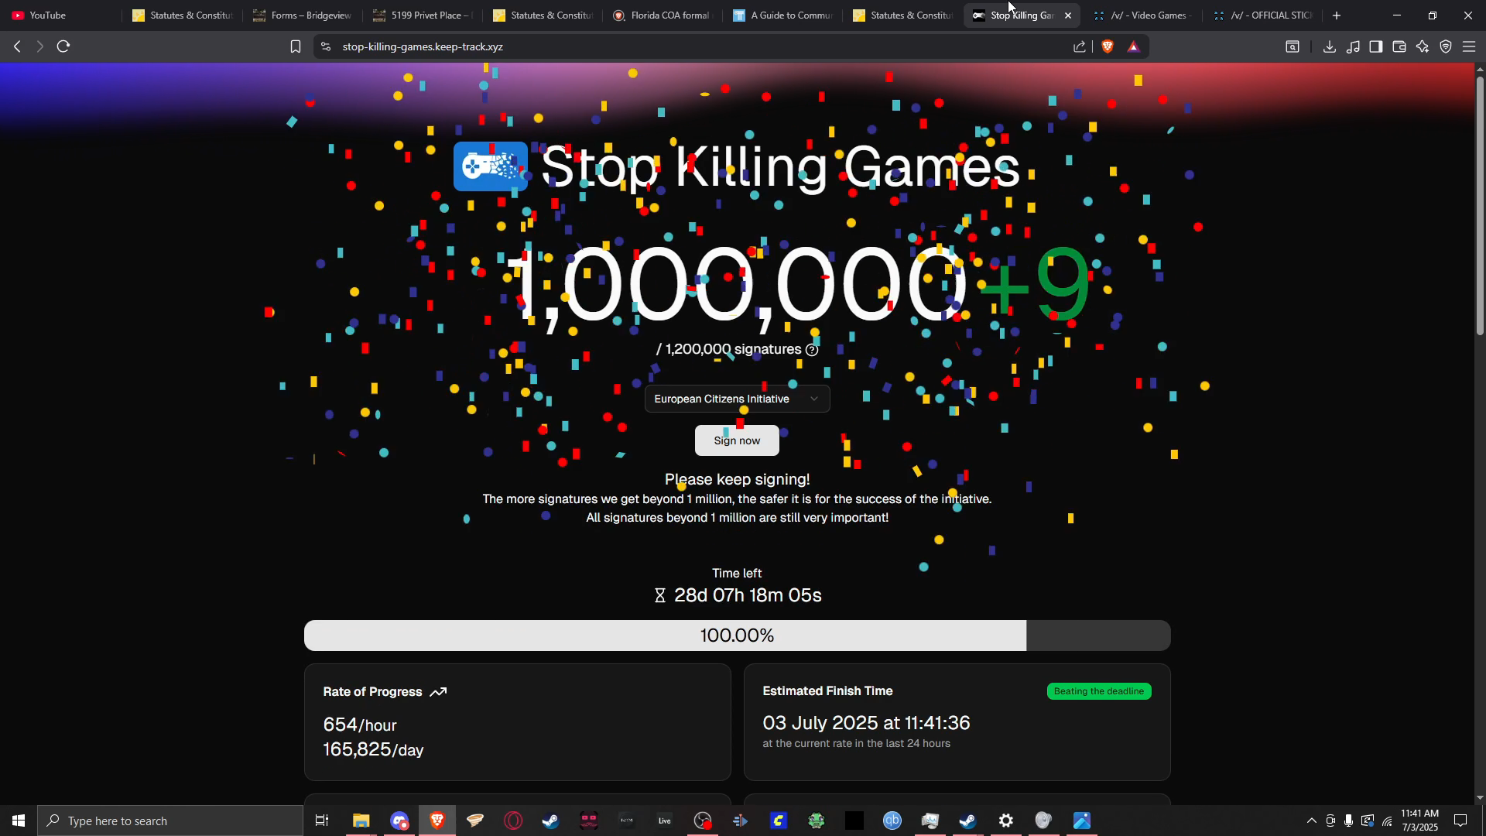
Task: Click the Type here to search box
Action: 170,821
